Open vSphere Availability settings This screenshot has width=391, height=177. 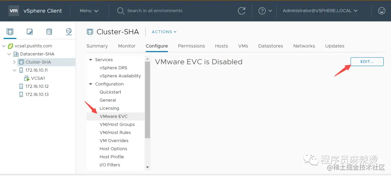point(120,76)
